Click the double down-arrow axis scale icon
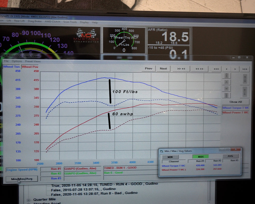 click(226, 95)
